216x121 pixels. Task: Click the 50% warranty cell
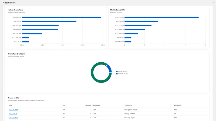[175, 118]
